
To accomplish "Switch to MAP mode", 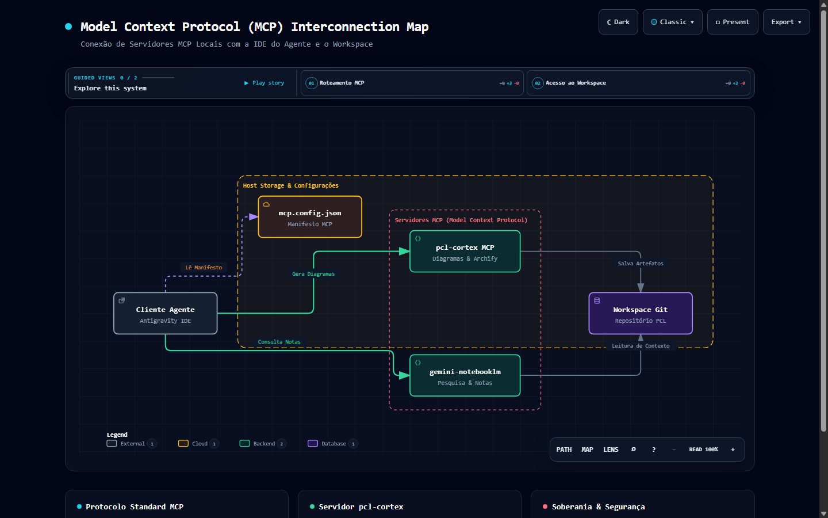I will [587, 450].
